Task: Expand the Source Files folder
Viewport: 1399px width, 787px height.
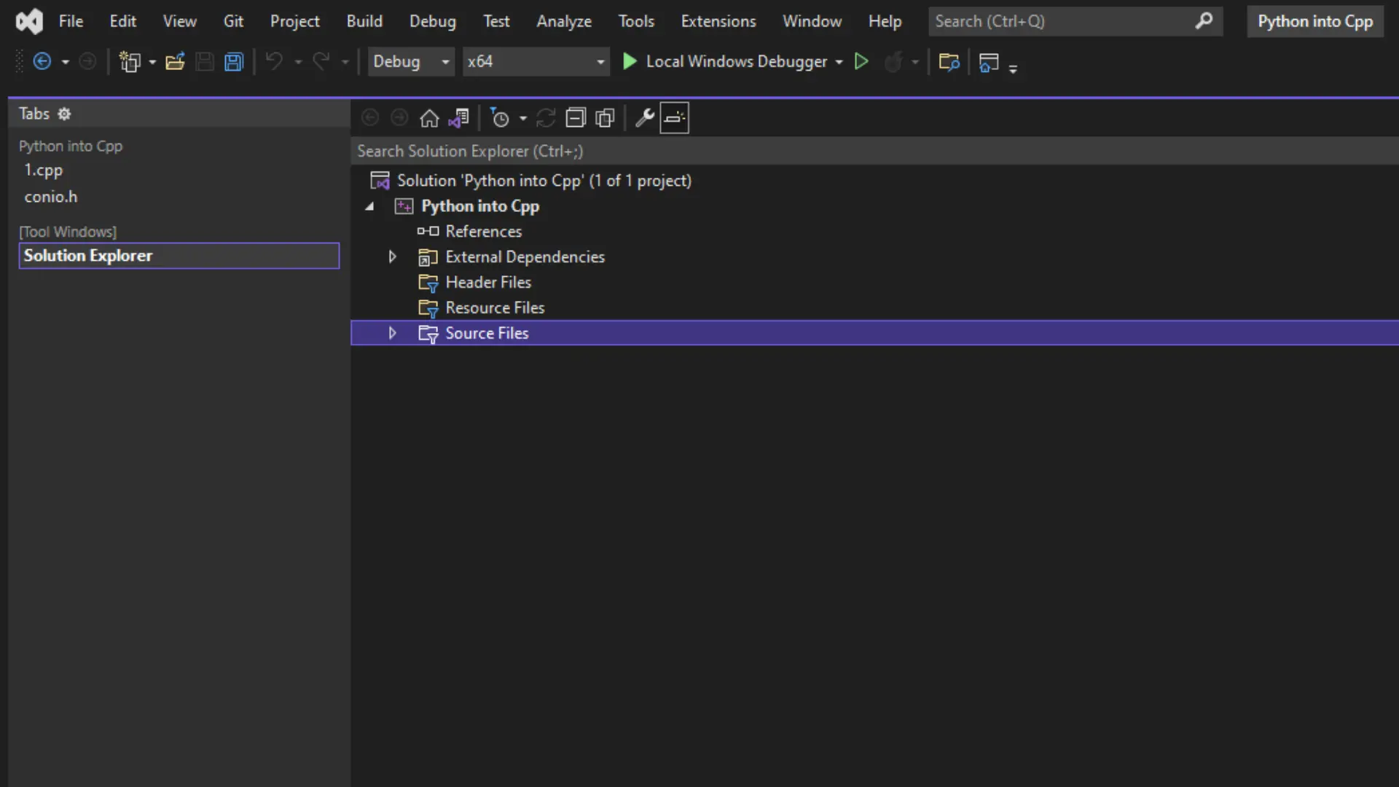Action: click(x=392, y=334)
